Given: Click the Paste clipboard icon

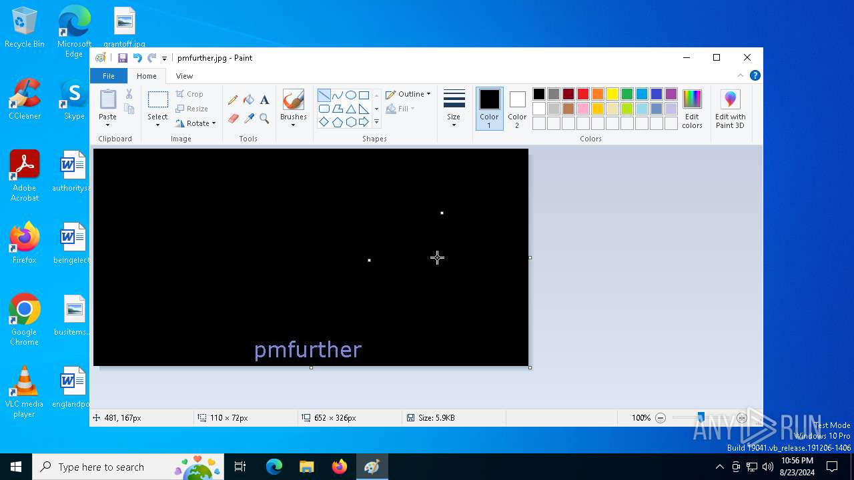Looking at the screenshot, I should point(107,99).
